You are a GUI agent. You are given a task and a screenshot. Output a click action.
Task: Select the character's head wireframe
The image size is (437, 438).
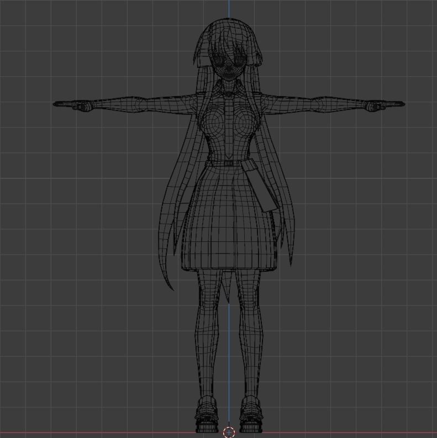tap(229, 49)
